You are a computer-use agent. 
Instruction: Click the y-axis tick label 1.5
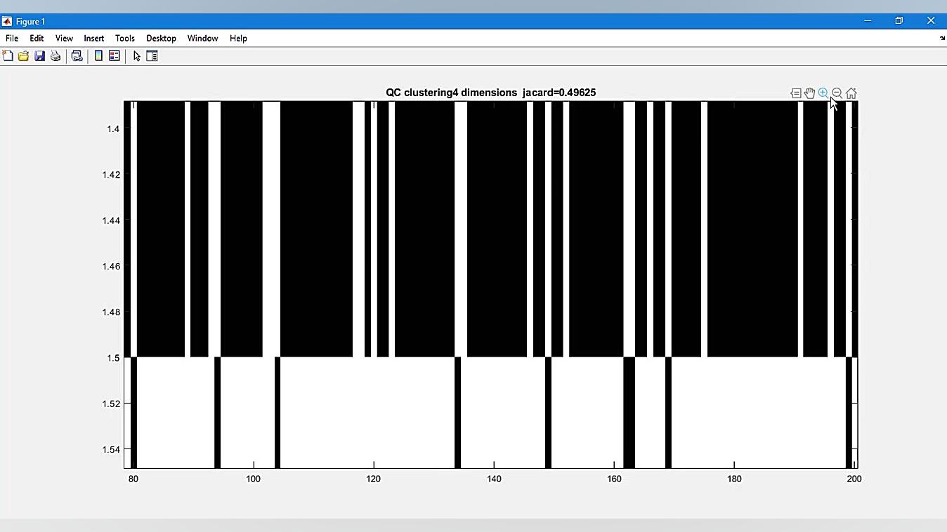pos(113,358)
